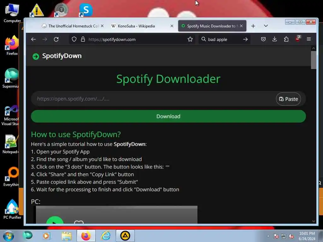
Task: Click the Paste button
Action: pos(288,99)
